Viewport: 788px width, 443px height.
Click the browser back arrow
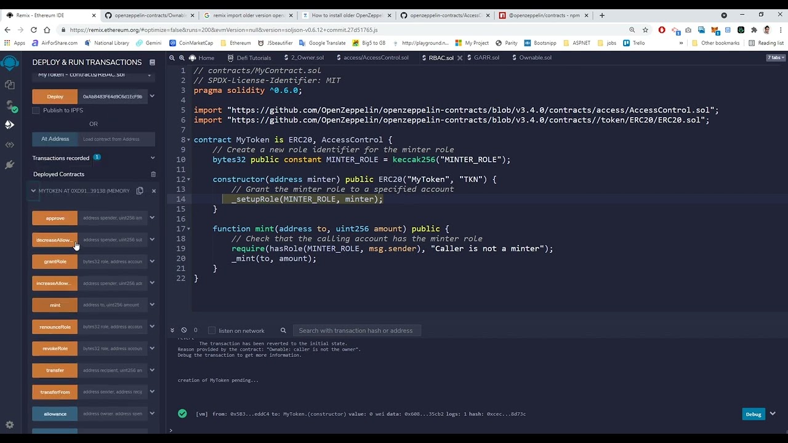click(7, 30)
